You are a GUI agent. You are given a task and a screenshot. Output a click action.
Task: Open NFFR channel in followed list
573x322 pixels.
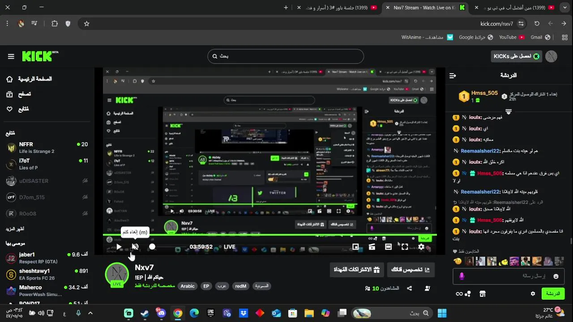[x=47, y=148]
